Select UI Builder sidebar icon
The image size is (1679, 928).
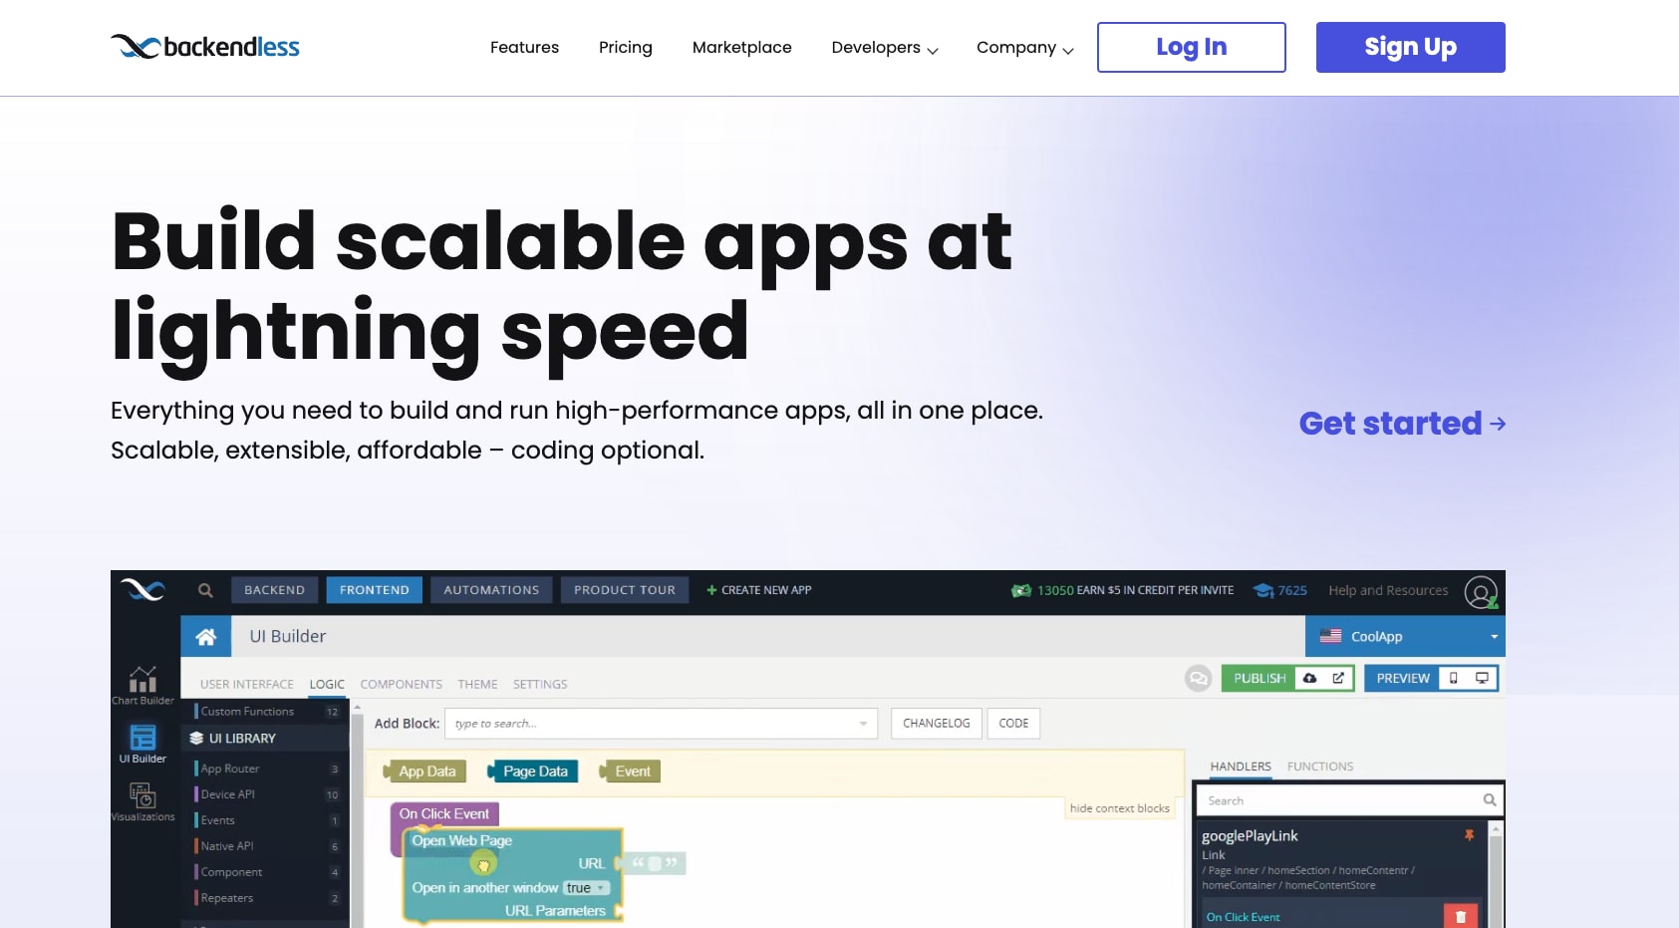[x=142, y=744]
